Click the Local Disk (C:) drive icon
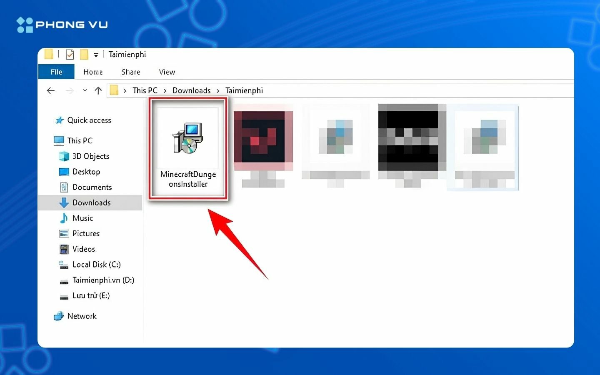The width and height of the screenshot is (600, 375). click(64, 265)
